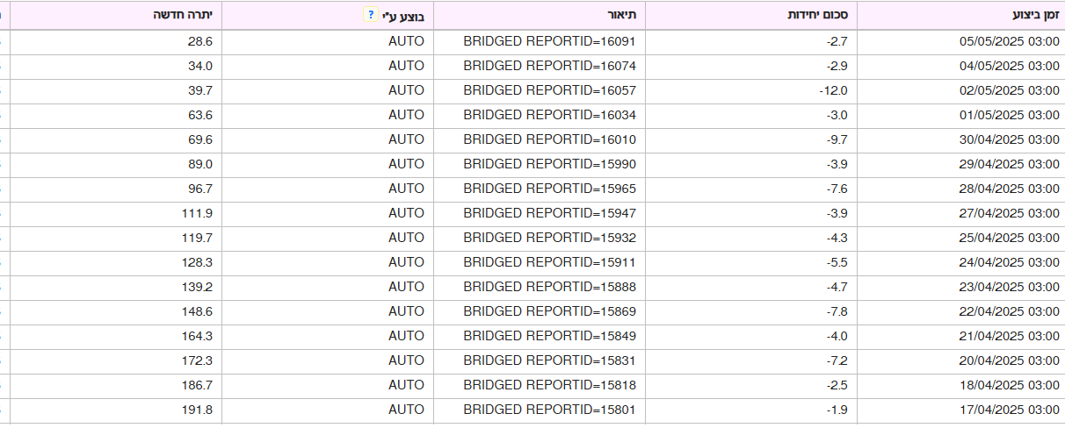Sort by סכום יחידות column header
This screenshot has height=428, width=1065.
click(751, 16)
